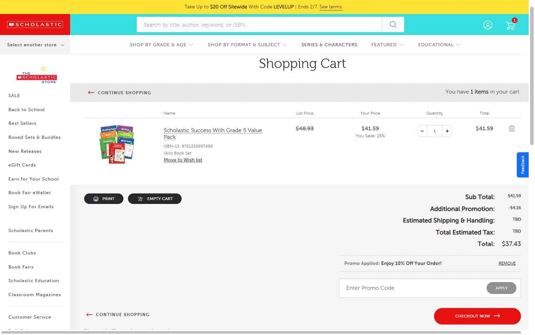The image size is (535, 335).
Task: Open Earn for Your School link
Action: (34, 179)
